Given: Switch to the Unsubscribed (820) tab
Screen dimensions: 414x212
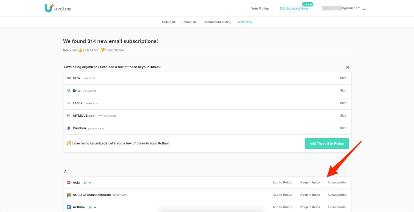Looking at the screenshot, I should [x=217, y=22].
